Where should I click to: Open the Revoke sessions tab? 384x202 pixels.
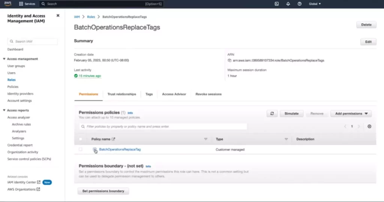[x=208, y=94]
